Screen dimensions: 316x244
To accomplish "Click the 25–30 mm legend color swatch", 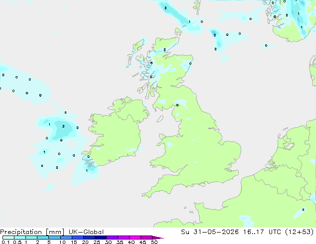I will point(100,238).
